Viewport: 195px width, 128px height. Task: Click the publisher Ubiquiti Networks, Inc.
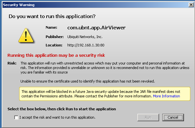pos(85,37)
